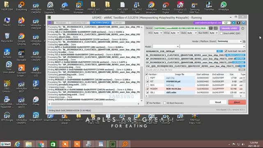The image size is (263, 148).
Task: Switch to the USERAREA PART tab
Action: coord(78,23)
